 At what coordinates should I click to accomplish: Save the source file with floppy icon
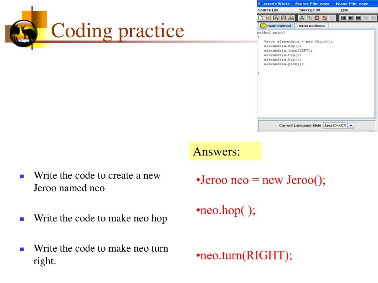276,18
